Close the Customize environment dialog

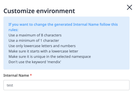click(129, 7)
